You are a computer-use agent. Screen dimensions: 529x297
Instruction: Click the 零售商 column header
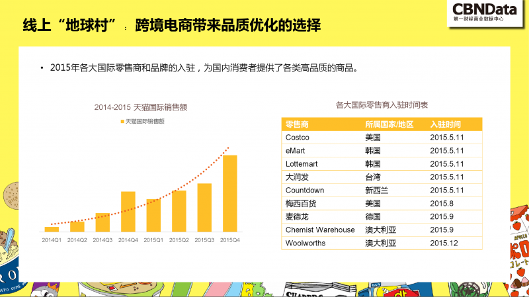[x=297, y=124]
